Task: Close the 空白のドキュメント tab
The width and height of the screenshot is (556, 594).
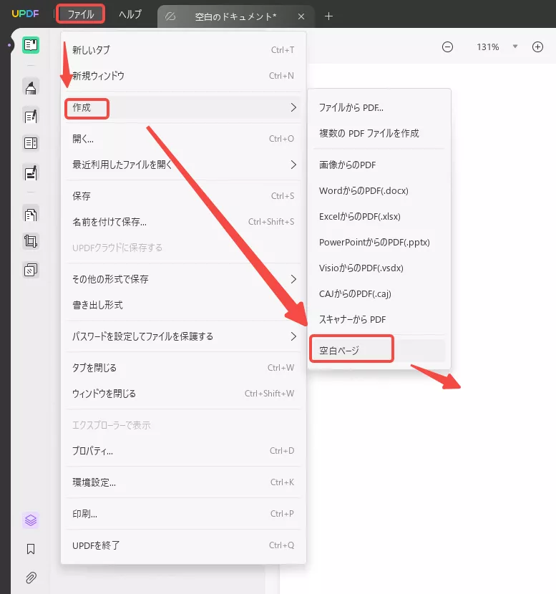Action: 301,16
